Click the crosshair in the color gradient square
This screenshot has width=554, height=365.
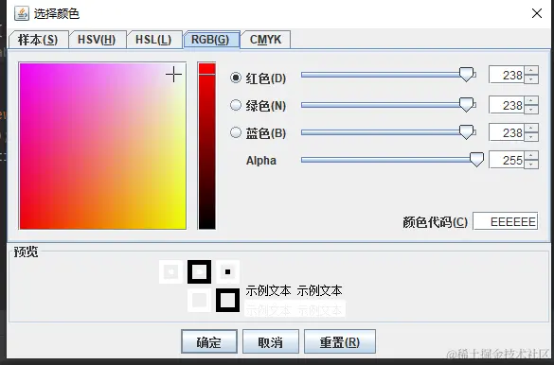coord(173,75)
